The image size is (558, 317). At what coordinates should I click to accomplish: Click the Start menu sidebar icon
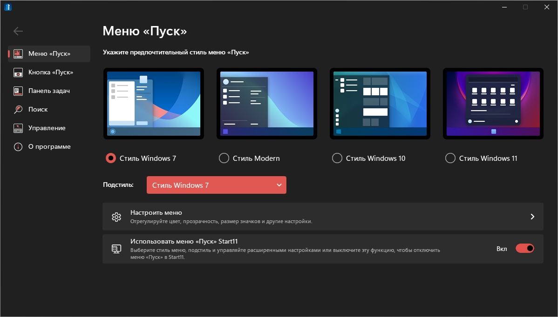point(18,54)
